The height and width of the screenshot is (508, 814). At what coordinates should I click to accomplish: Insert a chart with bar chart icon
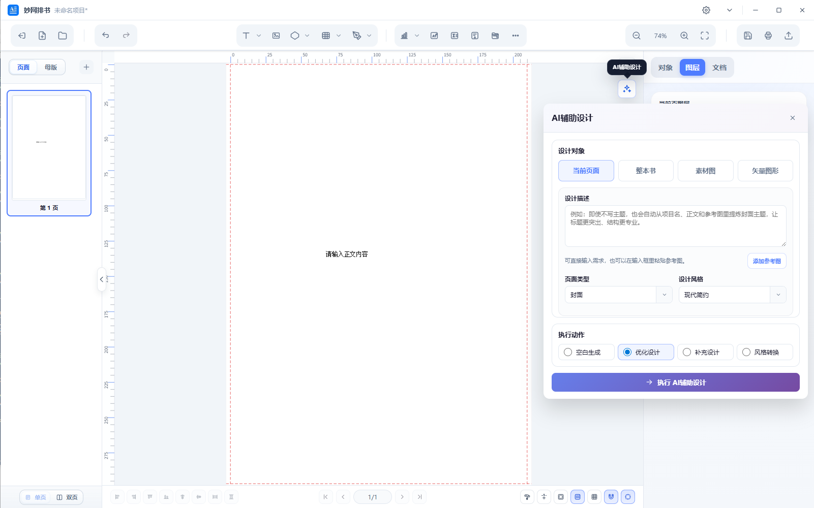click(x=404, y=36)
